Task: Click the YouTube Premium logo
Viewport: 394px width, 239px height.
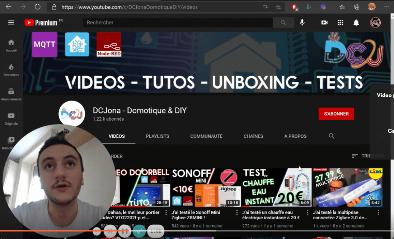Action: pyautogui.click(x=41, y=23)
